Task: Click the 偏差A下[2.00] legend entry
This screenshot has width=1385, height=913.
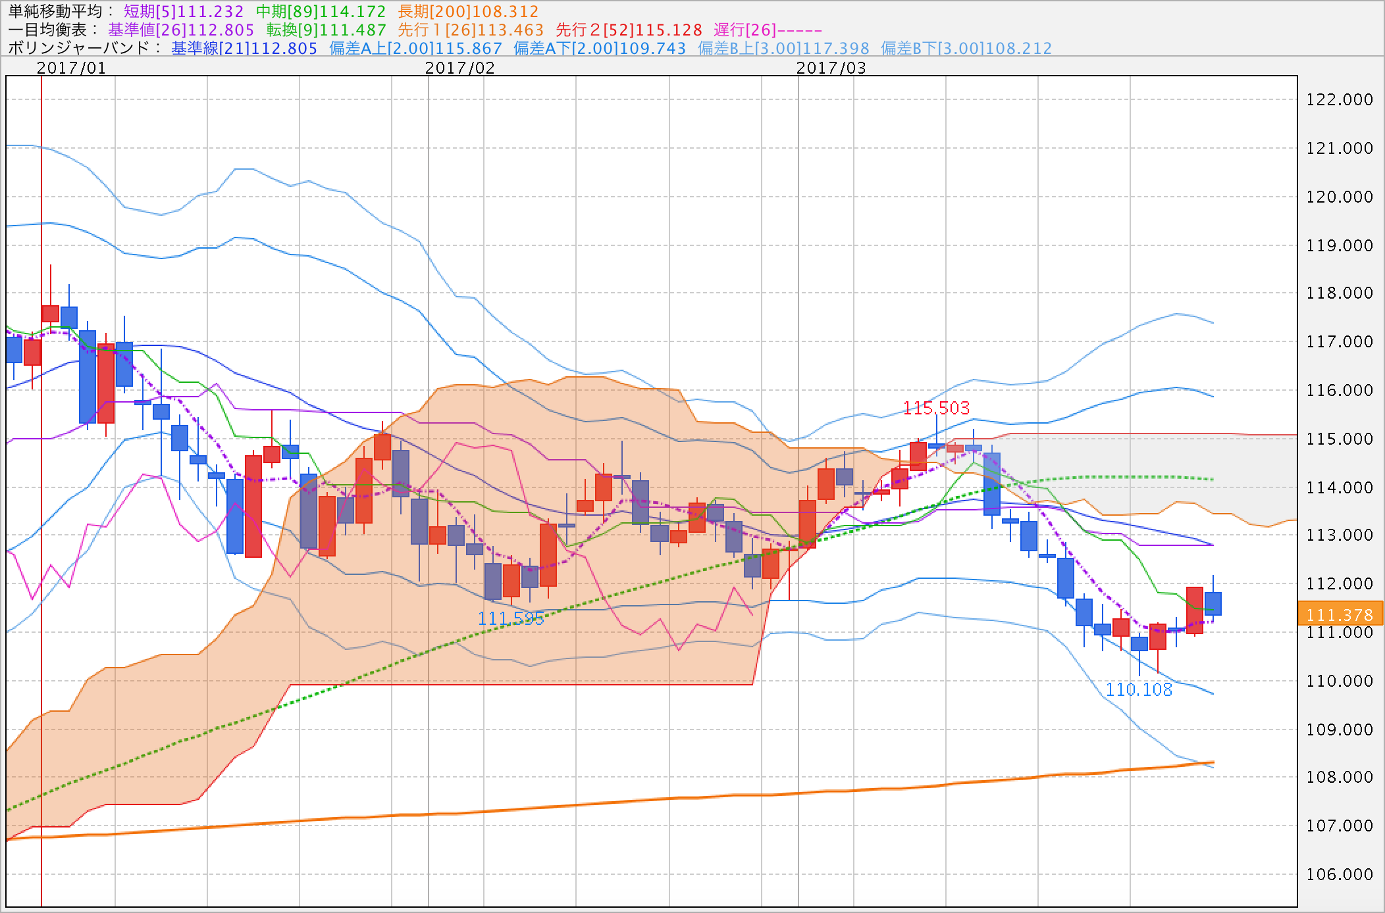Action: (x=600, y=49)
